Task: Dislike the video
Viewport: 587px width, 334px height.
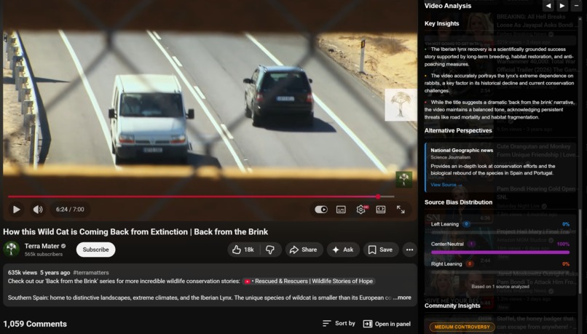Action: pyautogui.click(x=270, y=250)
